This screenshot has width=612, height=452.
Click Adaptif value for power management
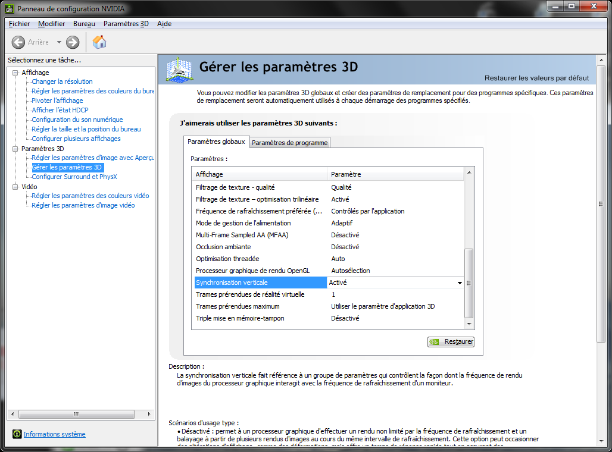342,223
